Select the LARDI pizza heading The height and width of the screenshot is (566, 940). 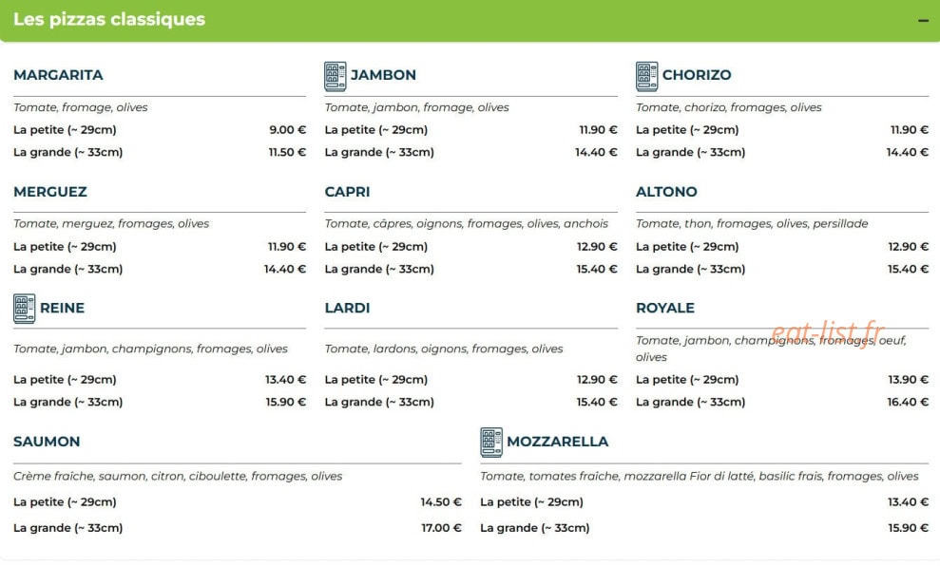pyautogui.click(x=347, y=308)
